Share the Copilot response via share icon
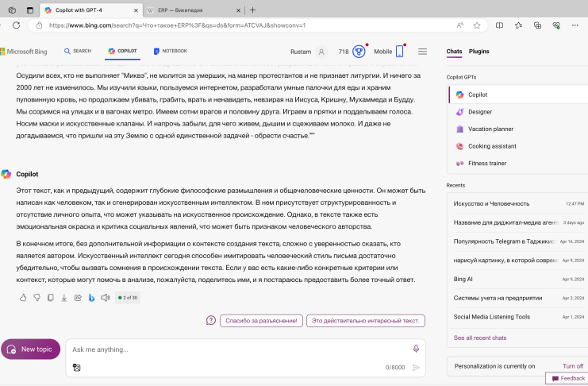 point(78,298)
